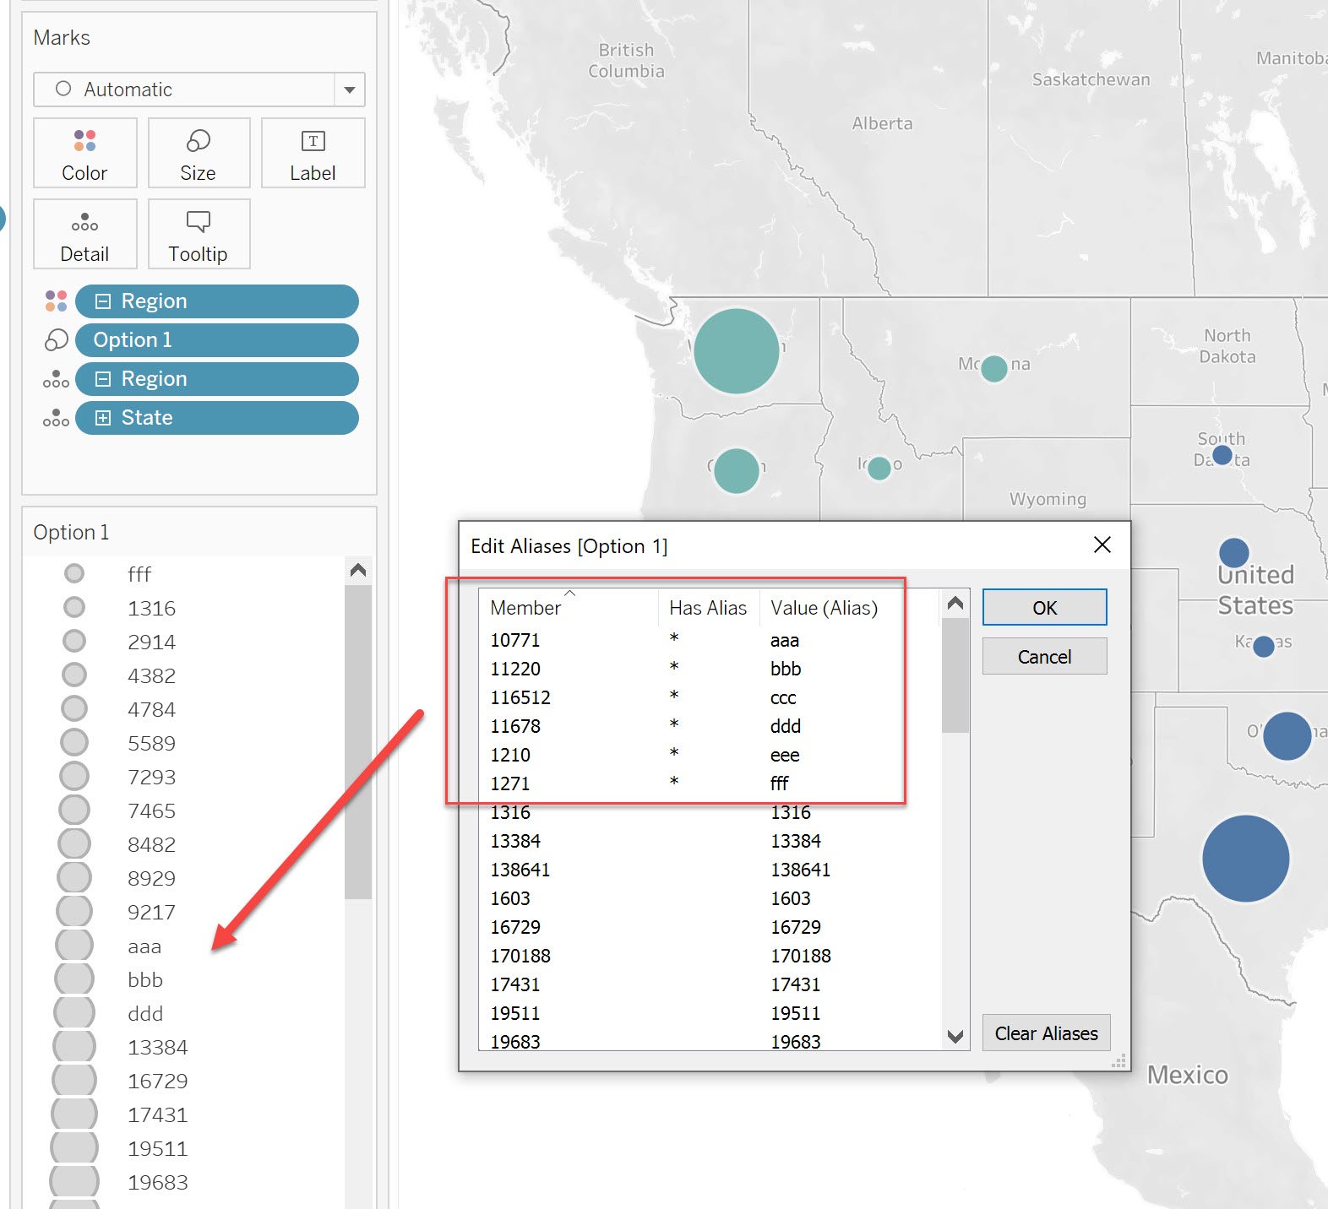The image size is (1328, 1209).
Task: Expand the State pill hierarchy
Action: 103,418
